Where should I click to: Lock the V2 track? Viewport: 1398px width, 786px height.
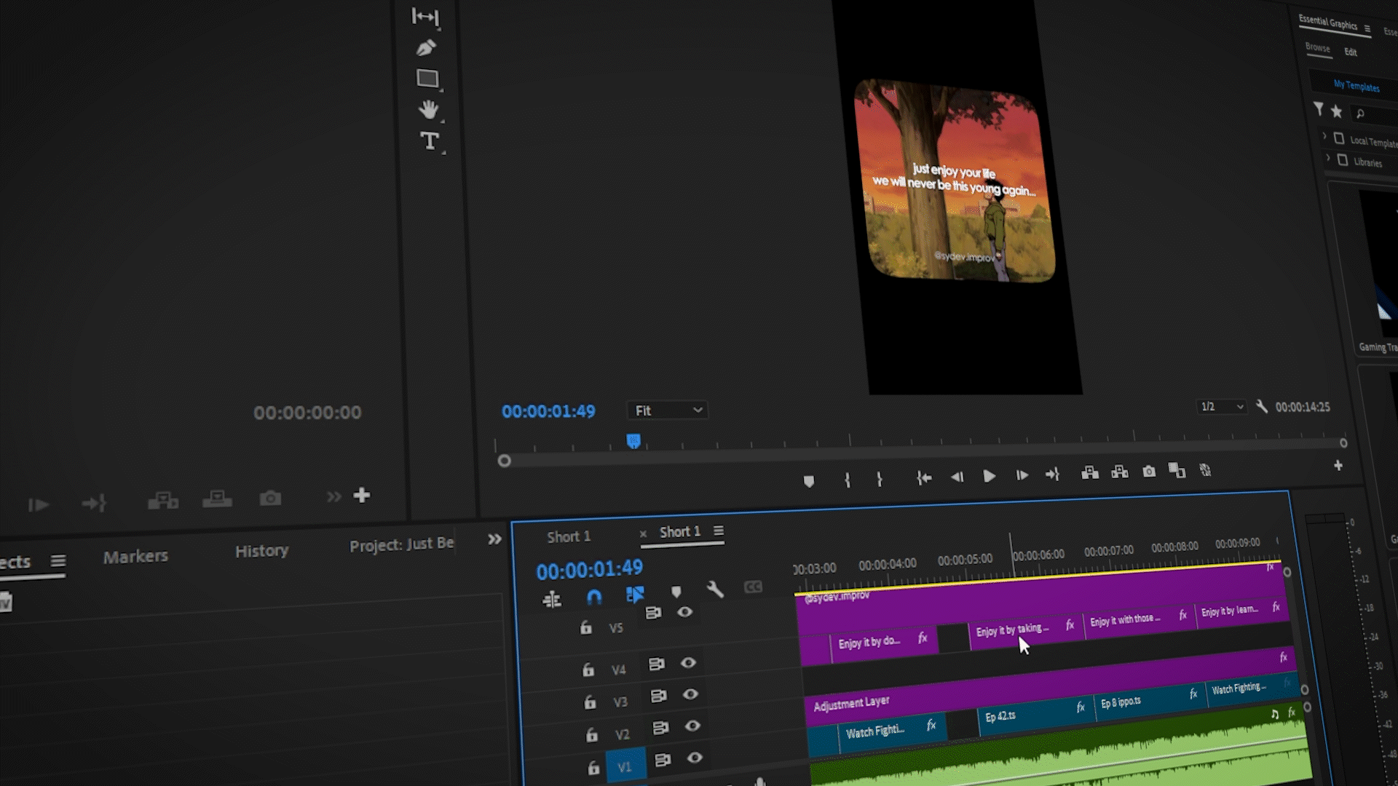click(592, 735)
